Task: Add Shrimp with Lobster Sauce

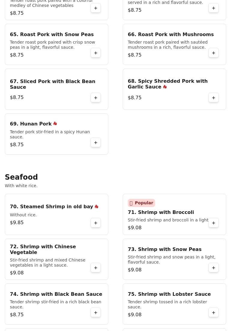Action: point(213,313)
